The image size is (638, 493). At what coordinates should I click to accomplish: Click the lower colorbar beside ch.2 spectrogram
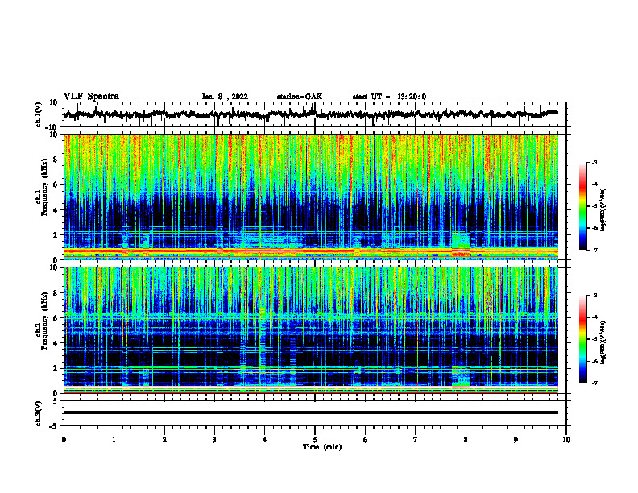(583, 339)
